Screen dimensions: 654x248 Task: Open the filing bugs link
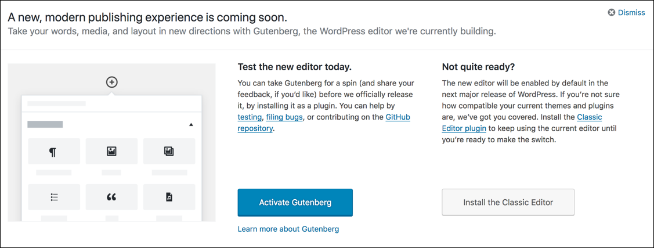click(284, 117)
